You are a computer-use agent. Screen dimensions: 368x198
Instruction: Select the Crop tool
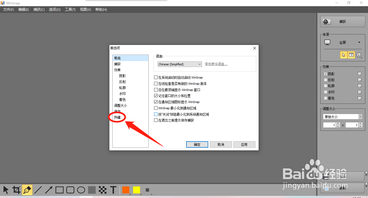pos(16,190)
